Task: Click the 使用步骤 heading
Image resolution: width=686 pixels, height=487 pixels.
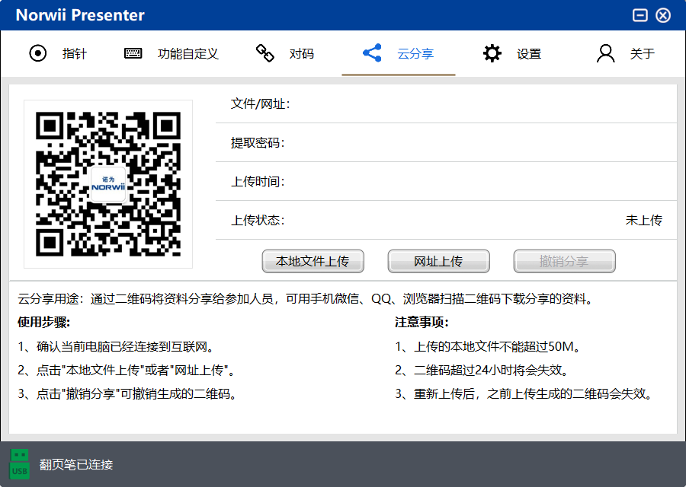Action: pos(43,323)
